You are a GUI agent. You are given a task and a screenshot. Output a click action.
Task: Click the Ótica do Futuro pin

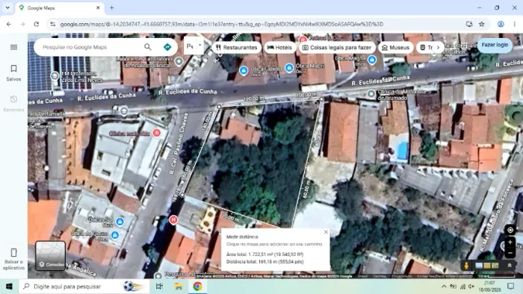(115, 235)
